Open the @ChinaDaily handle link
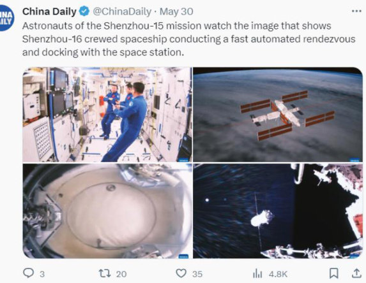This screenshot has width=366, height=283. click(122, 11)
